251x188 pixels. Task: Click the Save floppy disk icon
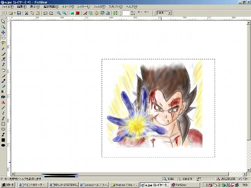tap(19, 13)
